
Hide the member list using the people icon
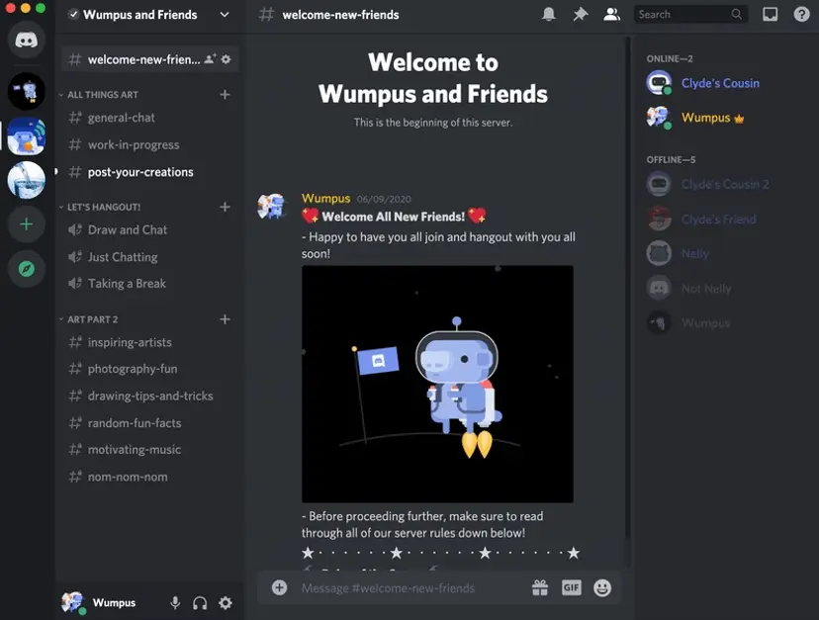tap(611, 14)
